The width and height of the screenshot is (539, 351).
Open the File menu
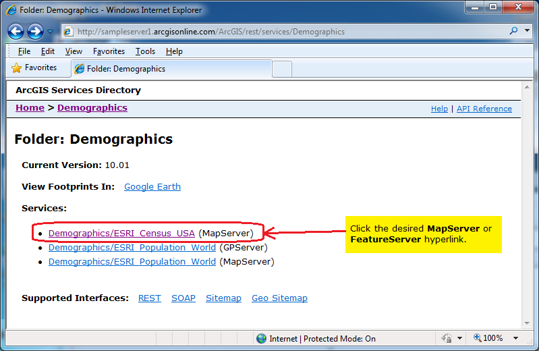(24, 51)
